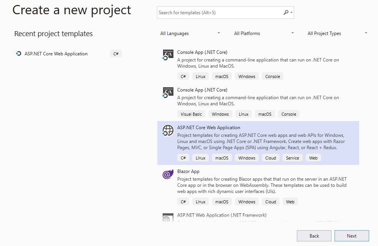Click the Windows tag on ASP.NET Core

246,158
